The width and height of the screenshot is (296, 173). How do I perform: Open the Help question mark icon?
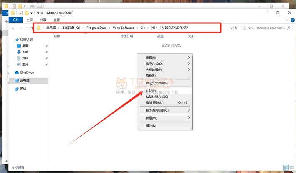pos(293,20)
